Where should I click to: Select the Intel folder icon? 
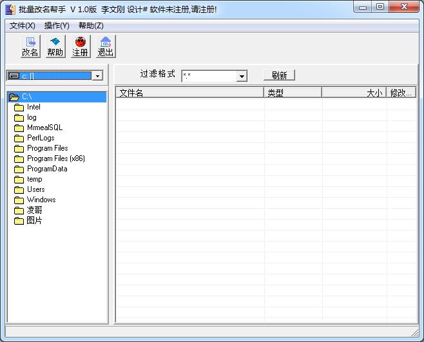19,107
